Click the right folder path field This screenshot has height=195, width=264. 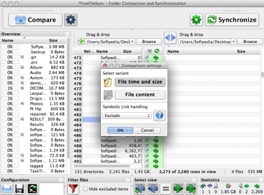[205, 42]
